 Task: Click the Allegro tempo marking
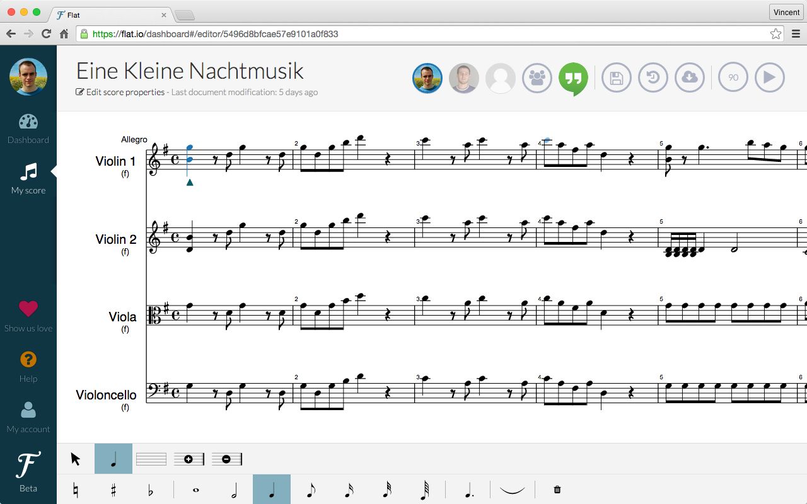click(134, 139)
